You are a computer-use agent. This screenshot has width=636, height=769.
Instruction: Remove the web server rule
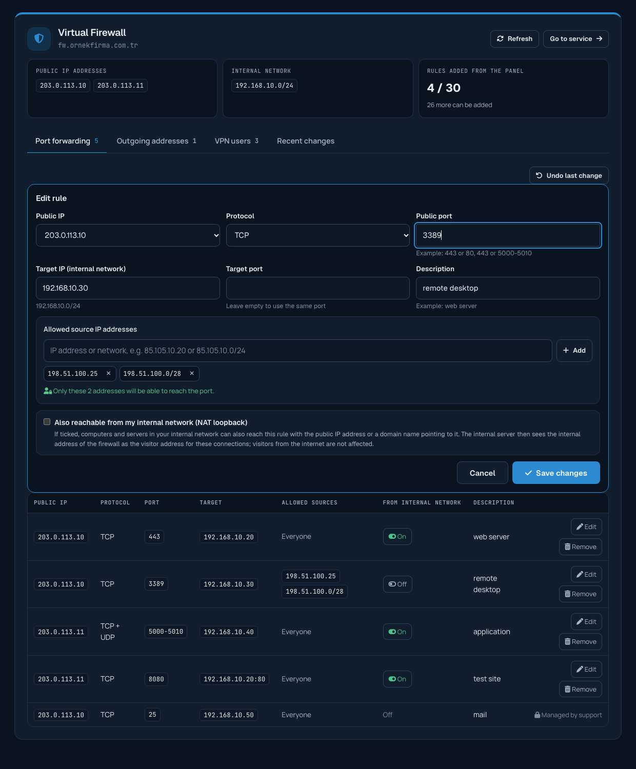[x=581, y=547]
